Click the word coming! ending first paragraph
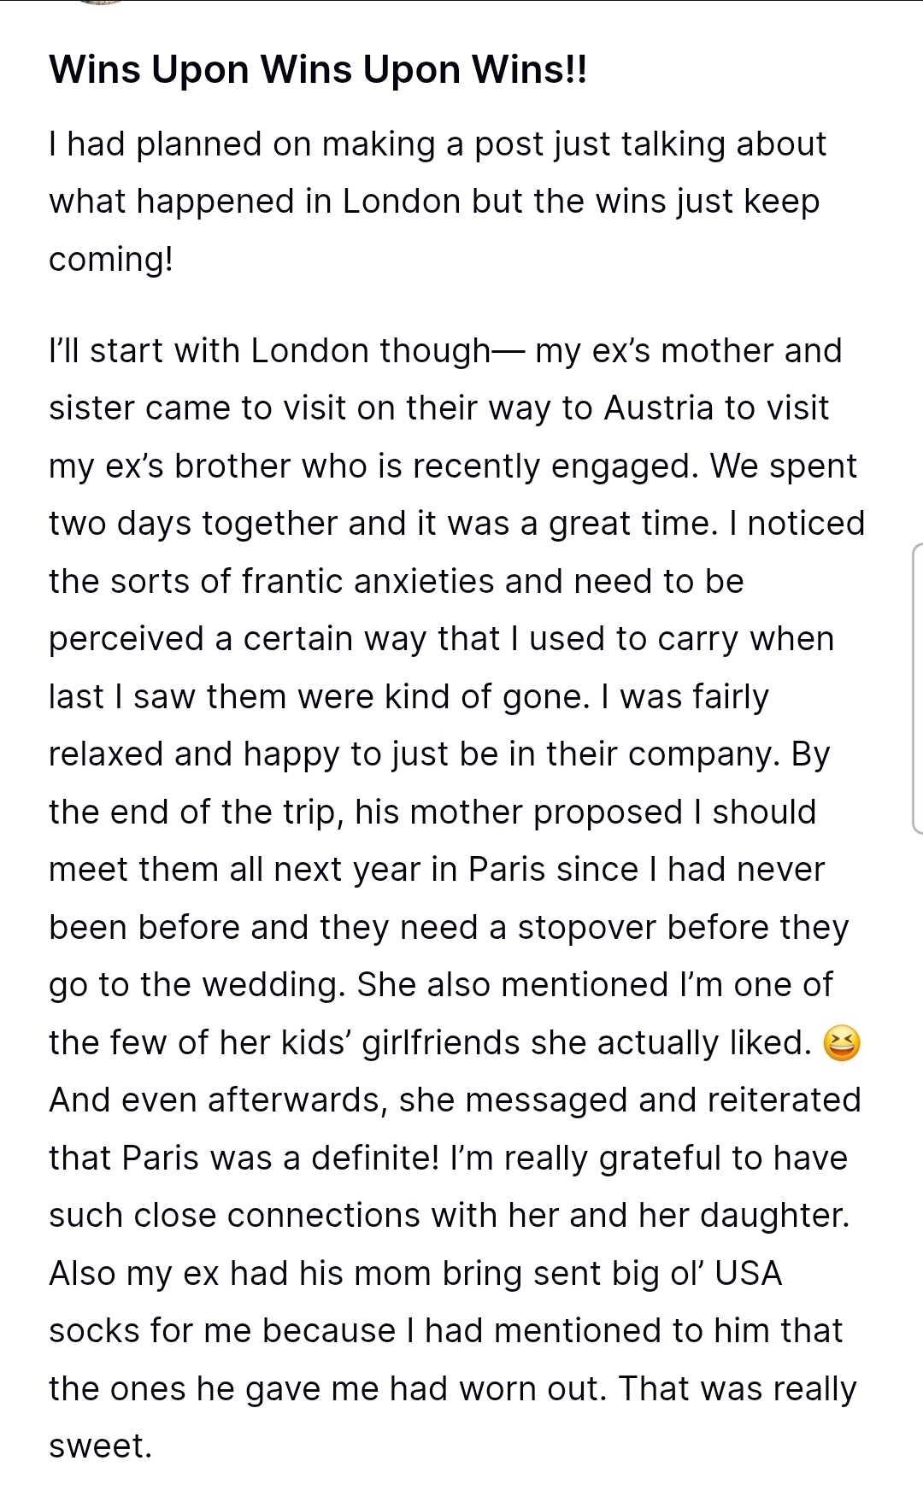Image resolution: width=923 pixels, height=1490 pixels. click(x=110, y=259)
